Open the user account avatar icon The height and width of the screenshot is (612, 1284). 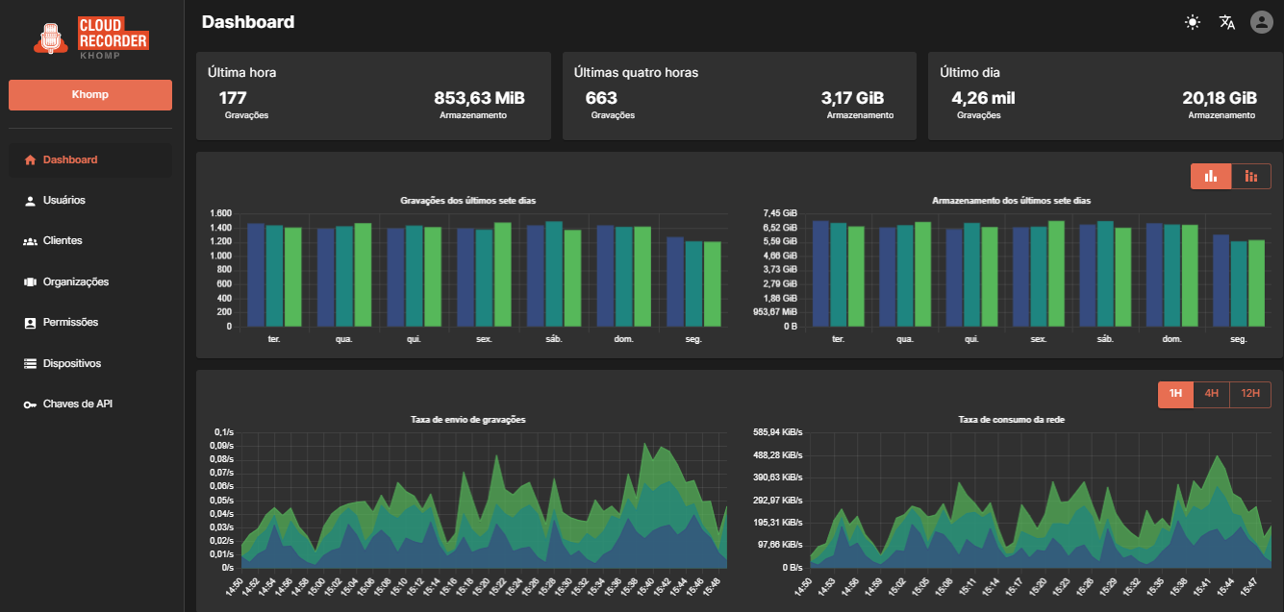click(x=1261, y=22)
